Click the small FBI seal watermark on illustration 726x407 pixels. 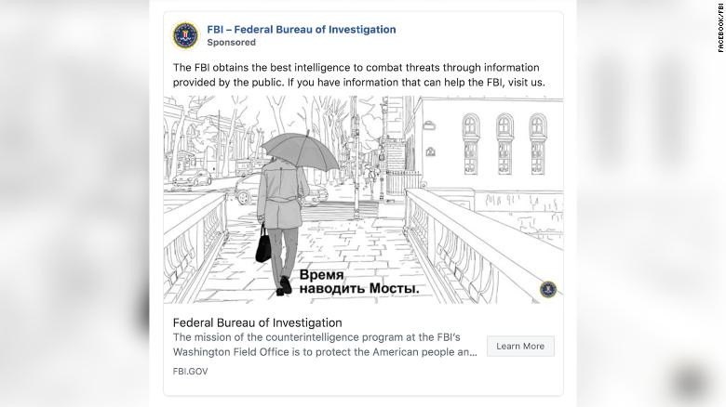coord(548,289)
